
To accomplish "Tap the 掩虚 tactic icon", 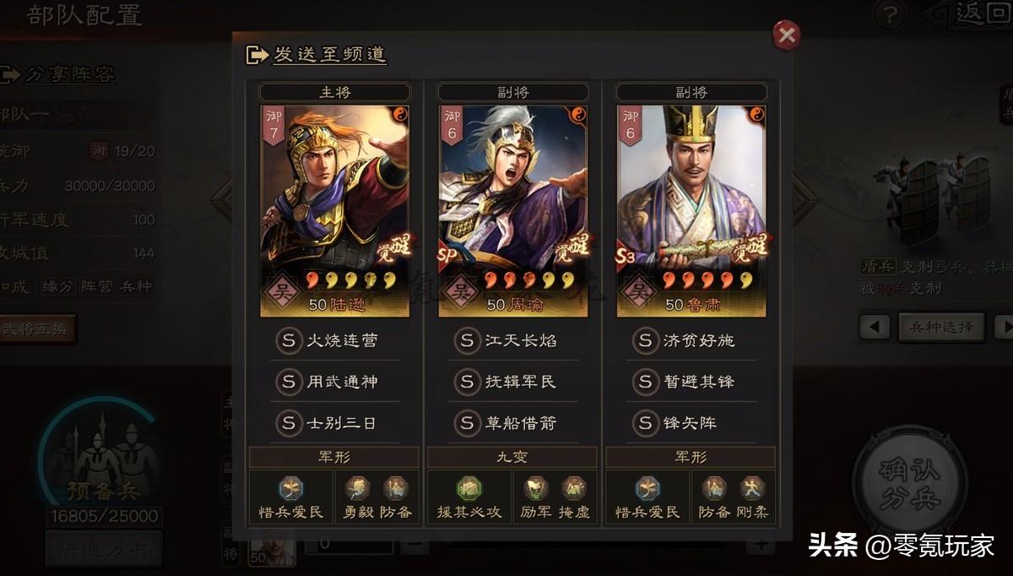I will click(x=574, y=497).
